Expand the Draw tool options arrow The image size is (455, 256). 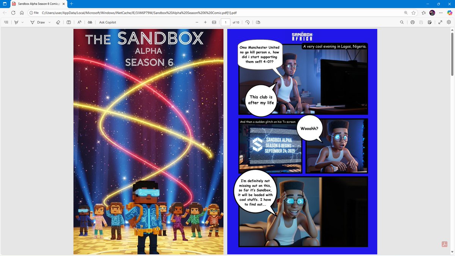49,22
